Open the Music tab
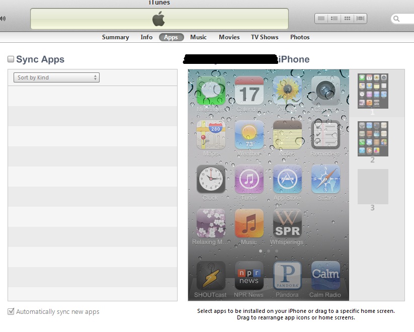 pos(198,37)
